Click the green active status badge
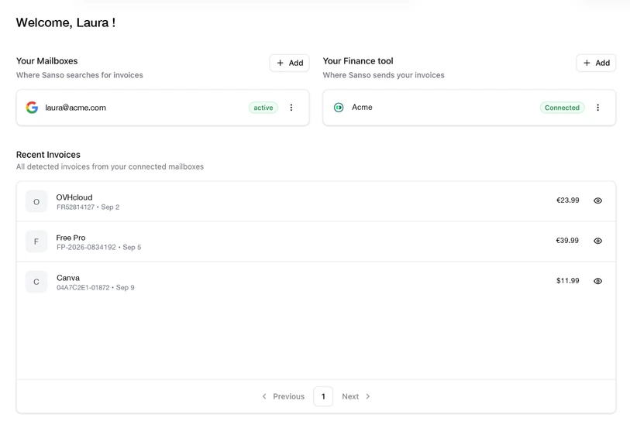Screen dimensions: 630x428 [263, 108]
